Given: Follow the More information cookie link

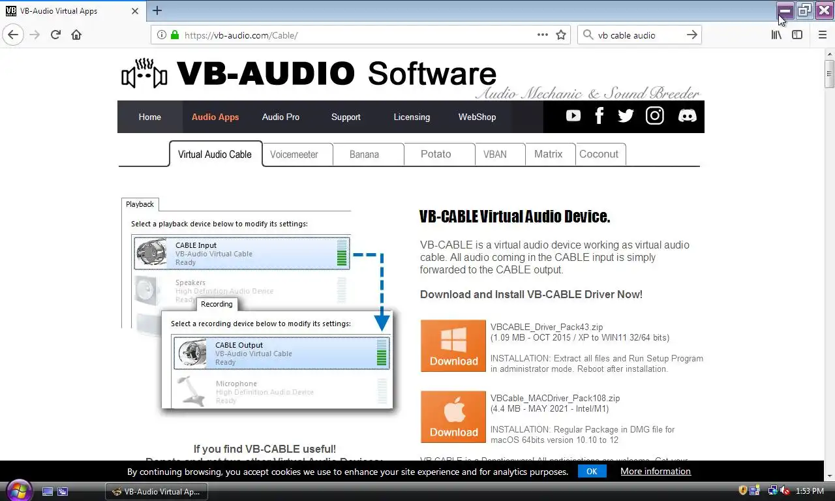Looking at the screenshot, I should (655, 471).
